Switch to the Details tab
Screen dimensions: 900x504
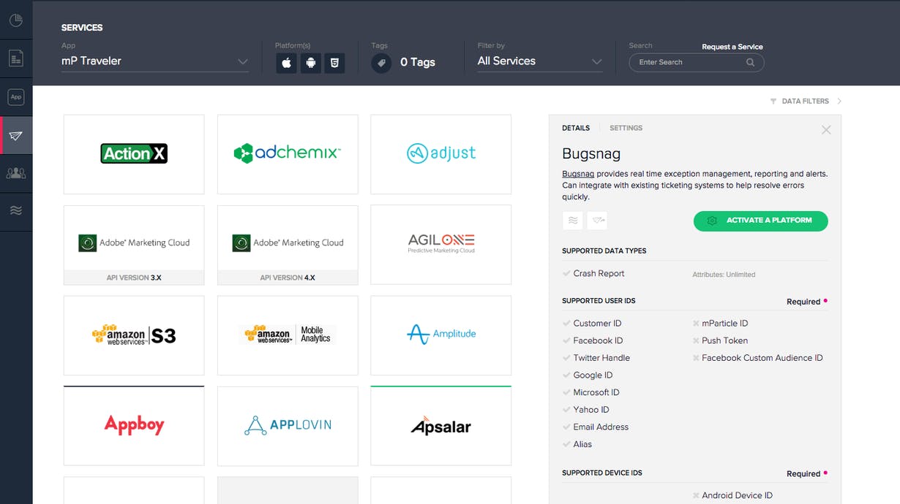[576, 128]
